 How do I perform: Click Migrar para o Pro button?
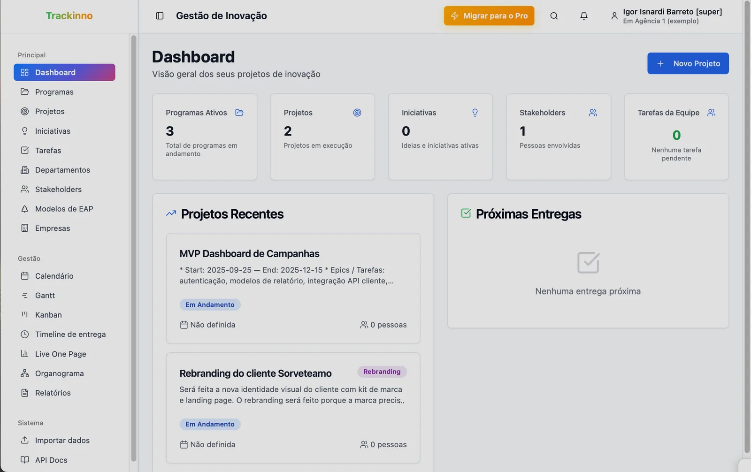click(489, 15)
